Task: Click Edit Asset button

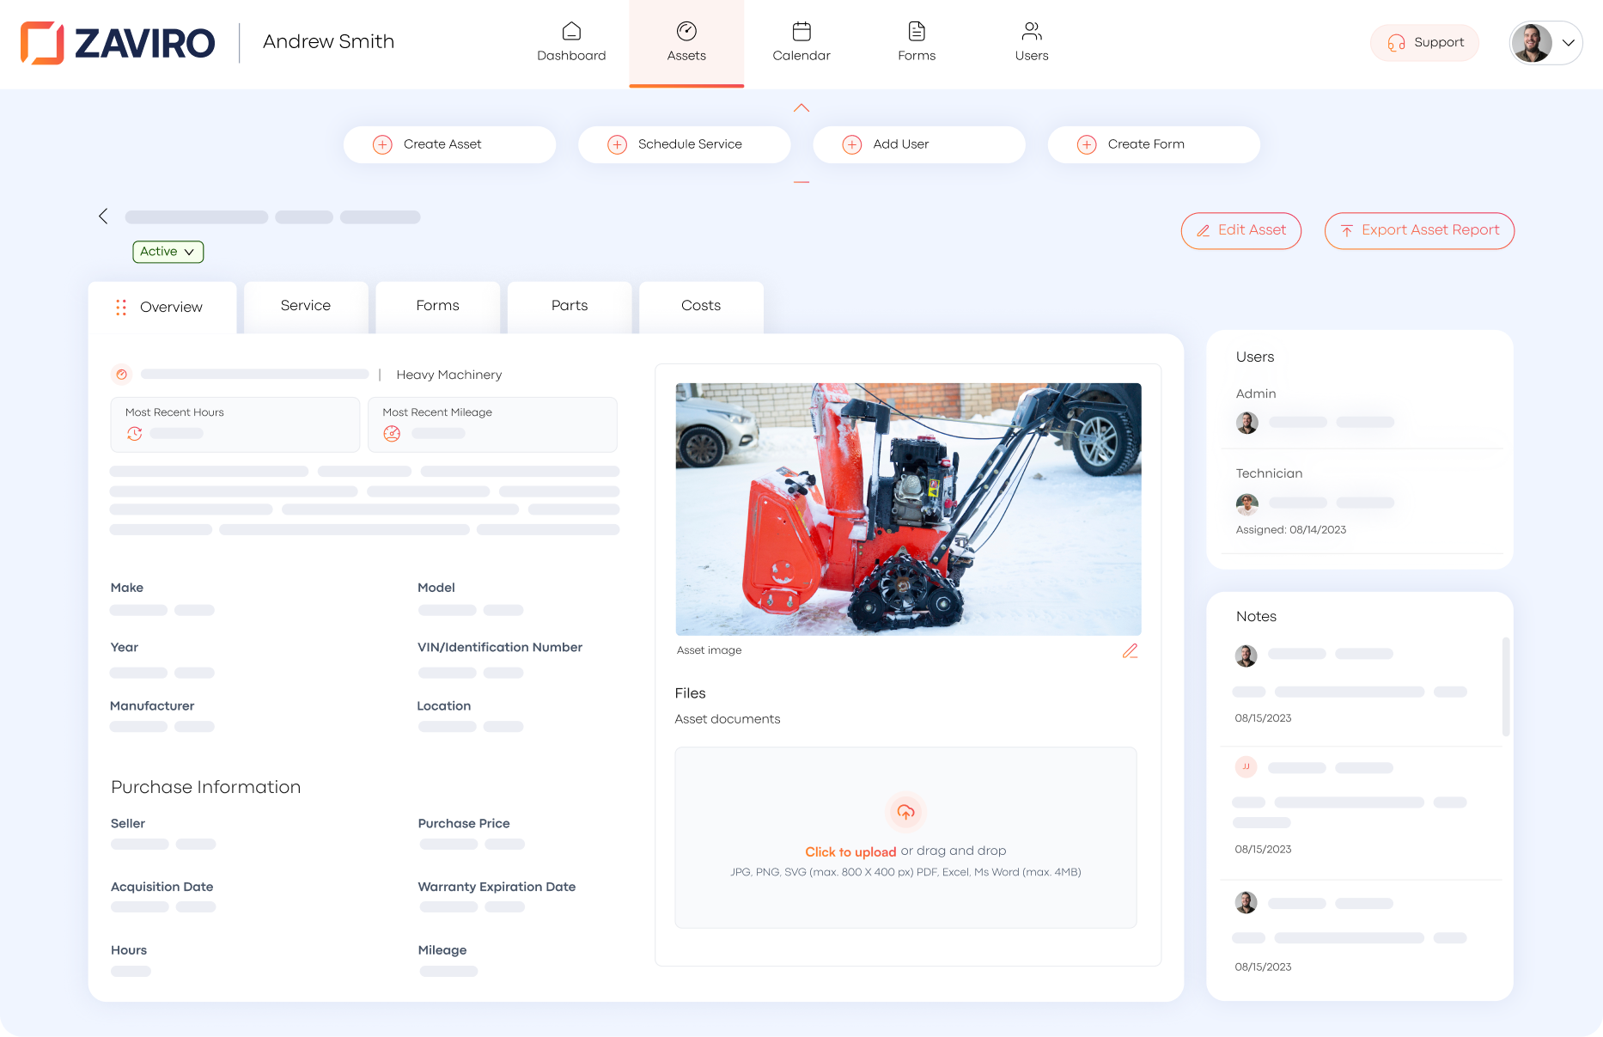Action: (x=1240, y=230)
